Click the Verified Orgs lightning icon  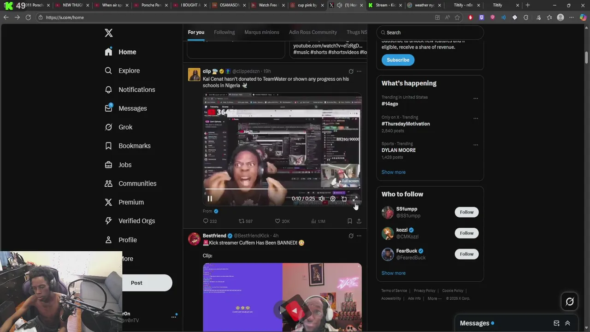(108, 221)
